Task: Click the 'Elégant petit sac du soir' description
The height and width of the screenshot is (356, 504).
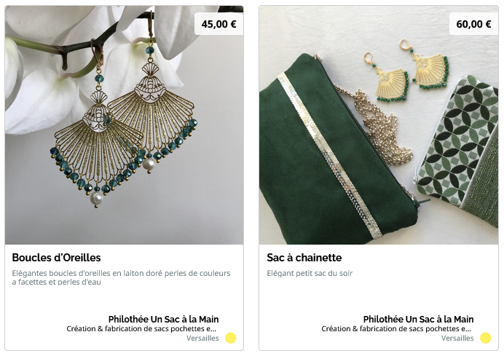Action: pyautogui.click(x=310, y=274)
